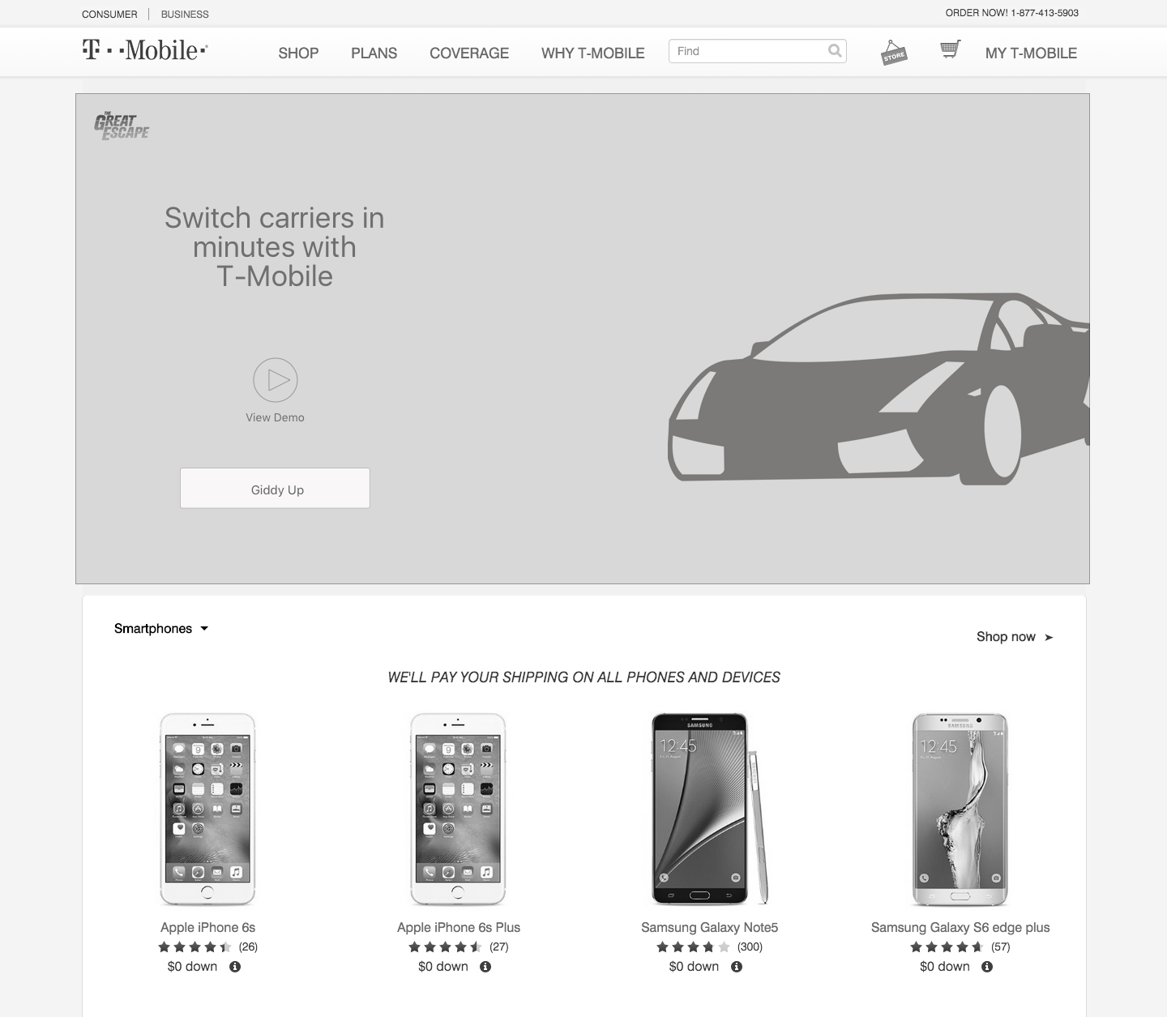Open MY T-MOBILE account link
Screen dimensions: 1167x1017
(1031, 53)
